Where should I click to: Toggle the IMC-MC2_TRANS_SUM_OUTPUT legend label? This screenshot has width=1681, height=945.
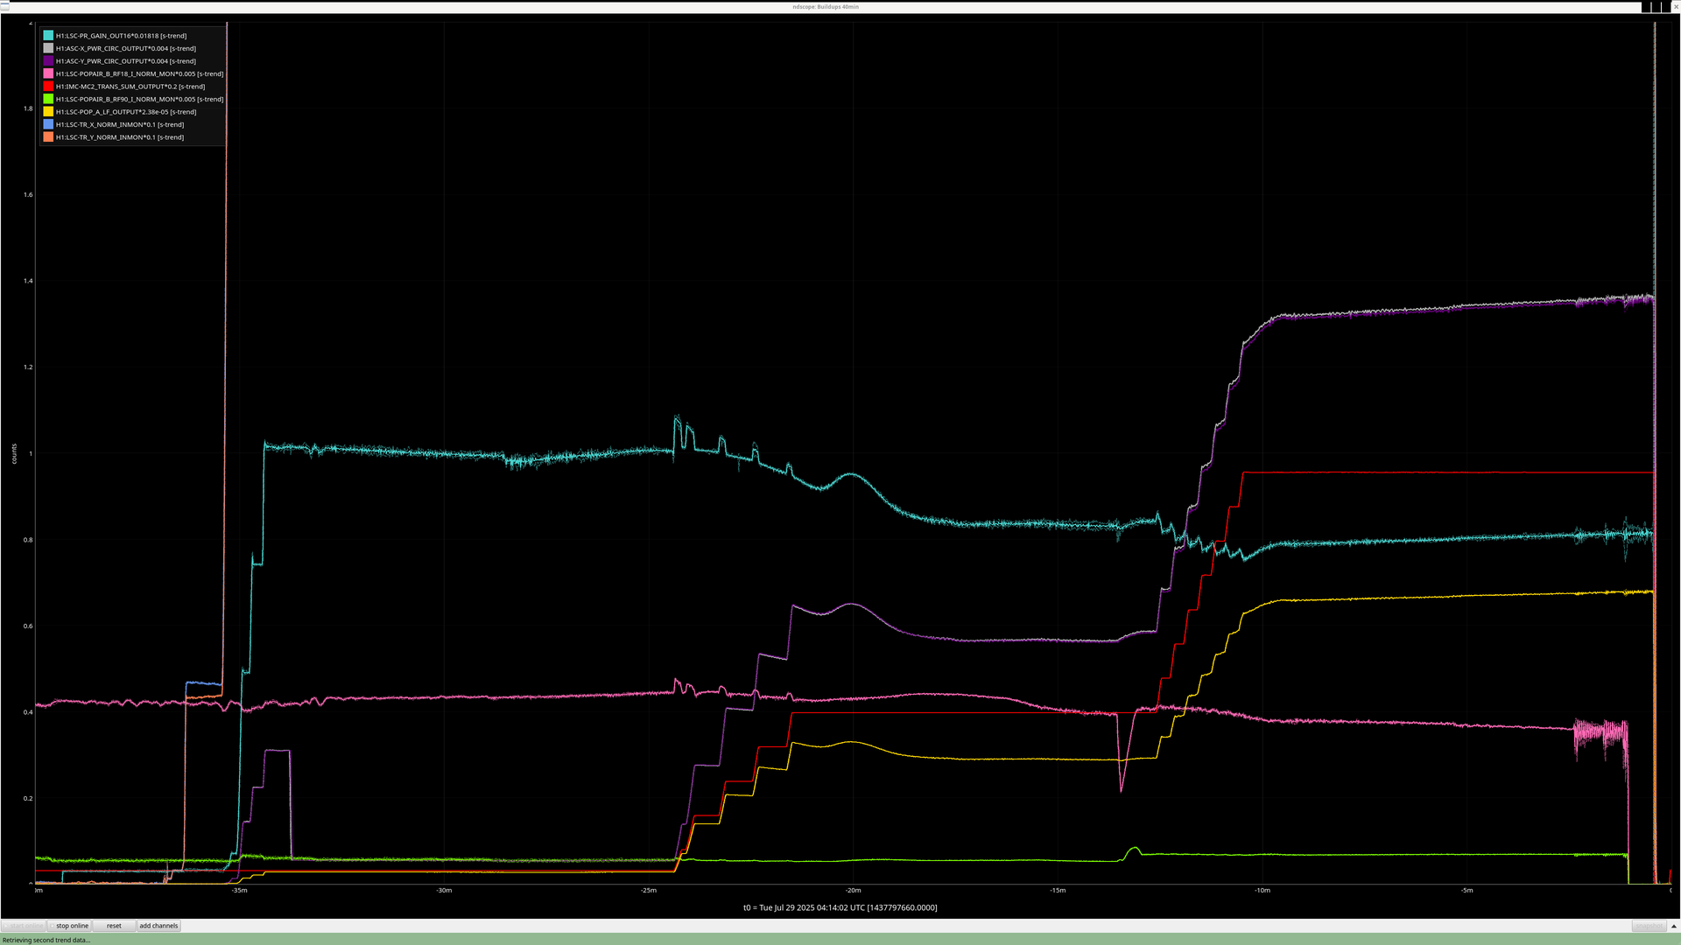tap(130, 87)
